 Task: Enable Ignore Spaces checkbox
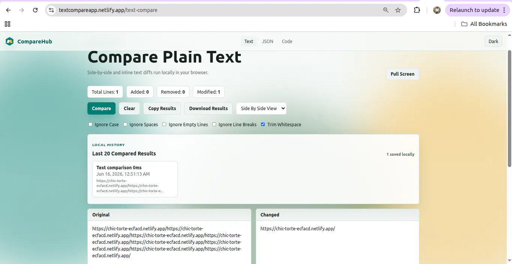click(x=125, y=124)
